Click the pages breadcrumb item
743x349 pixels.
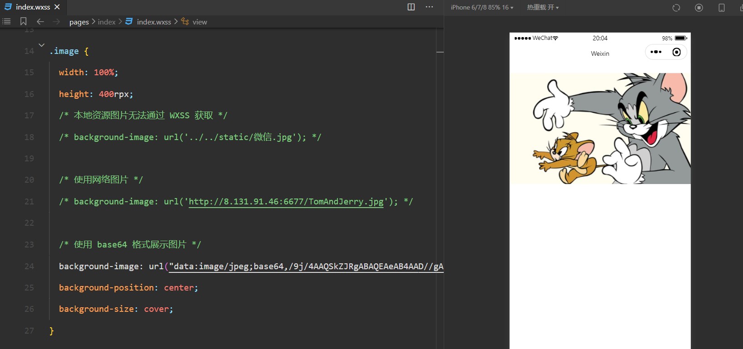79,22
